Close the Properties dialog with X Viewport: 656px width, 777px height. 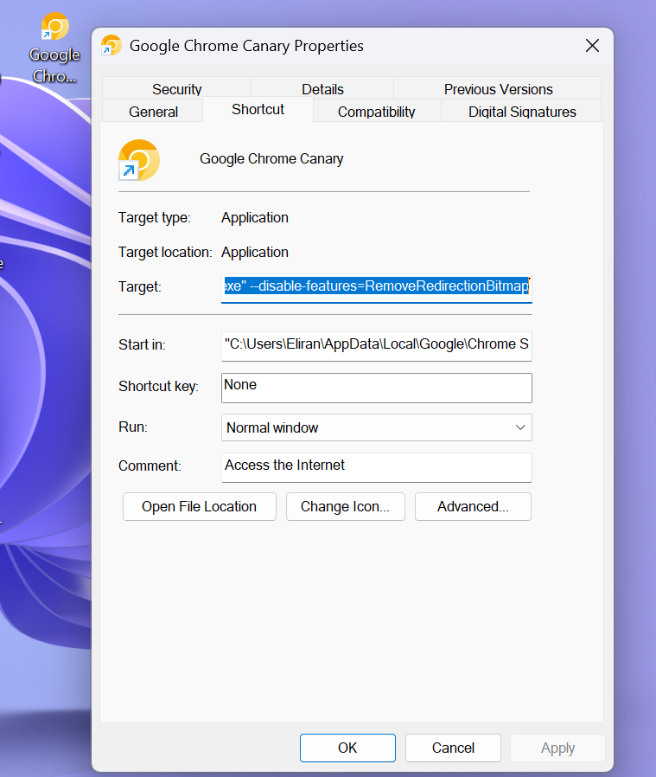[x=592, y=46]
